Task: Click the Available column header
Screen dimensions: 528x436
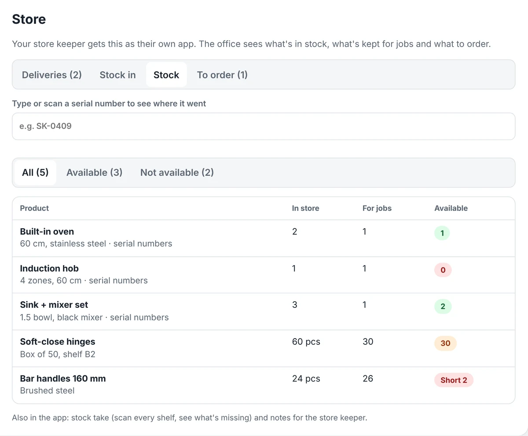Action: [451, 208]
